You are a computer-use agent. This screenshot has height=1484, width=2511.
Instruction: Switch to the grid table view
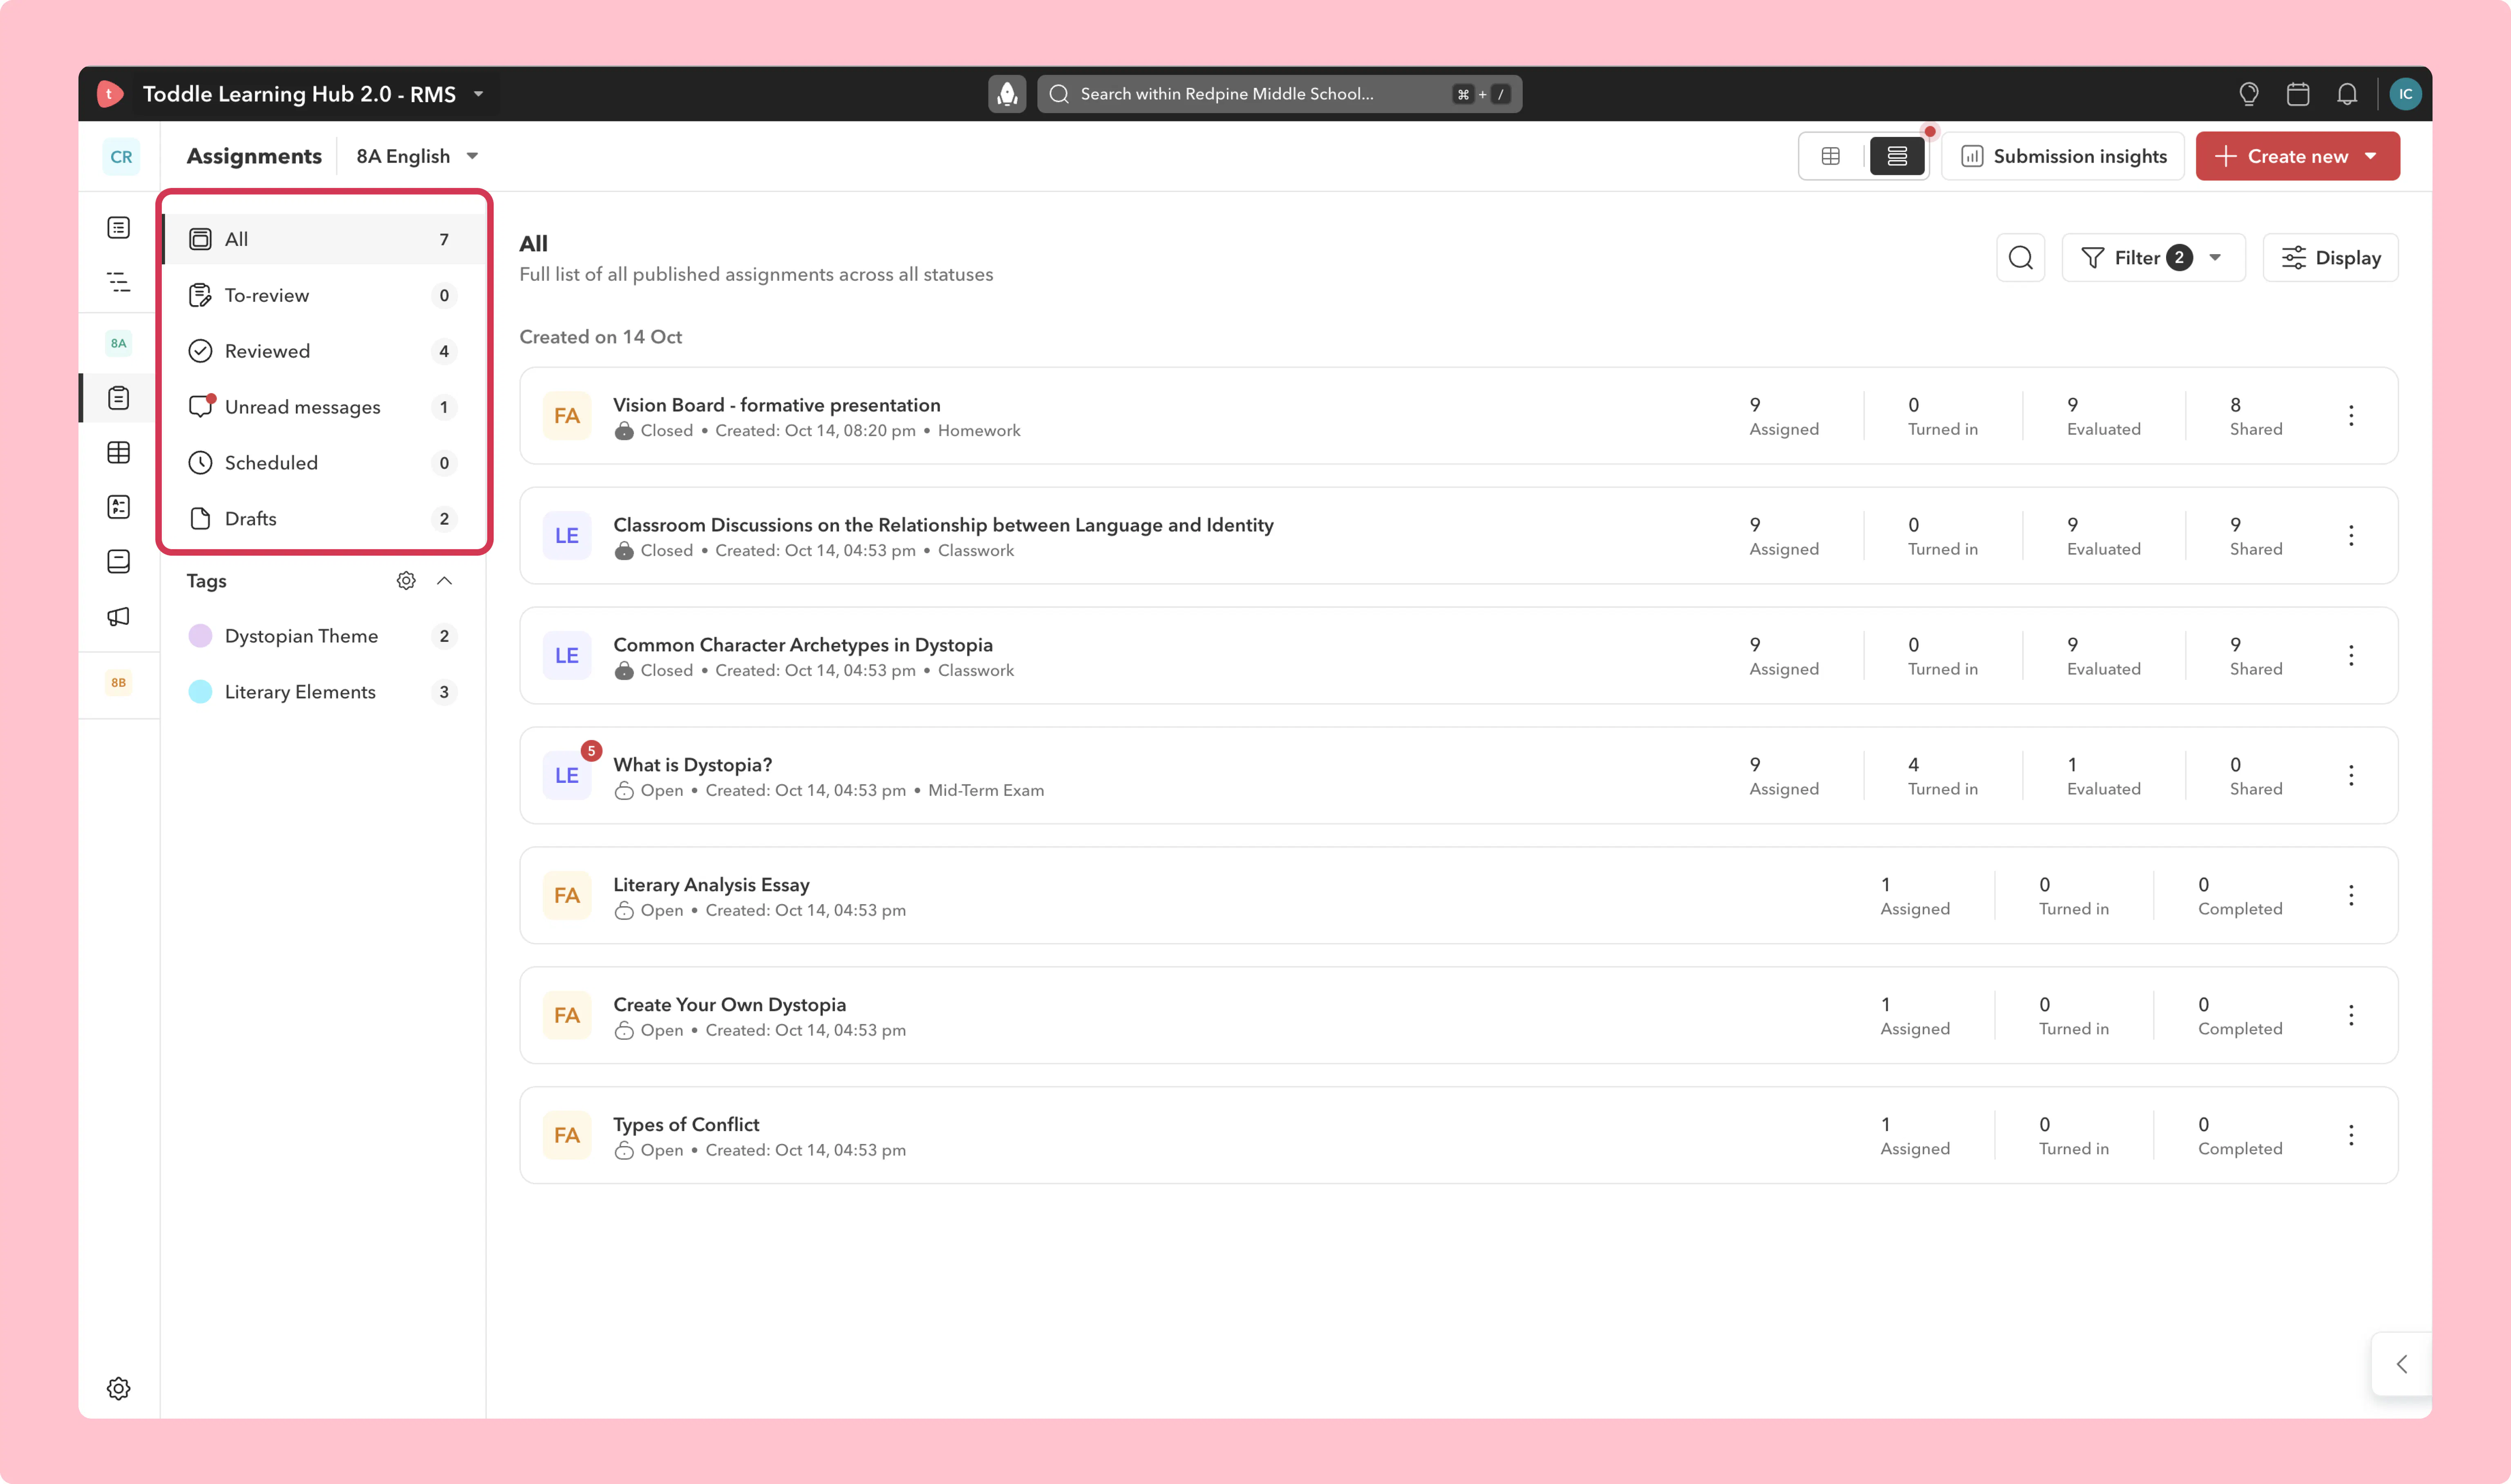(1831, 157)
